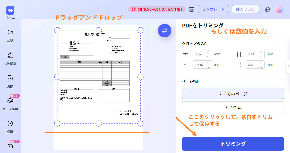Screen dimensions: 290x153
Task: Click the トリミング button to crop
Action: tap(233, 143)
